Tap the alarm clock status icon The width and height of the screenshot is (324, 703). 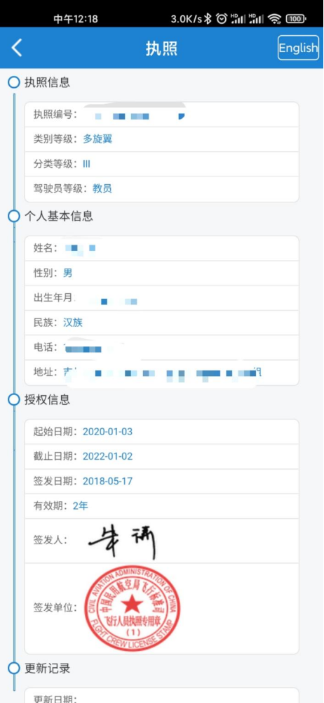point(221,18)
